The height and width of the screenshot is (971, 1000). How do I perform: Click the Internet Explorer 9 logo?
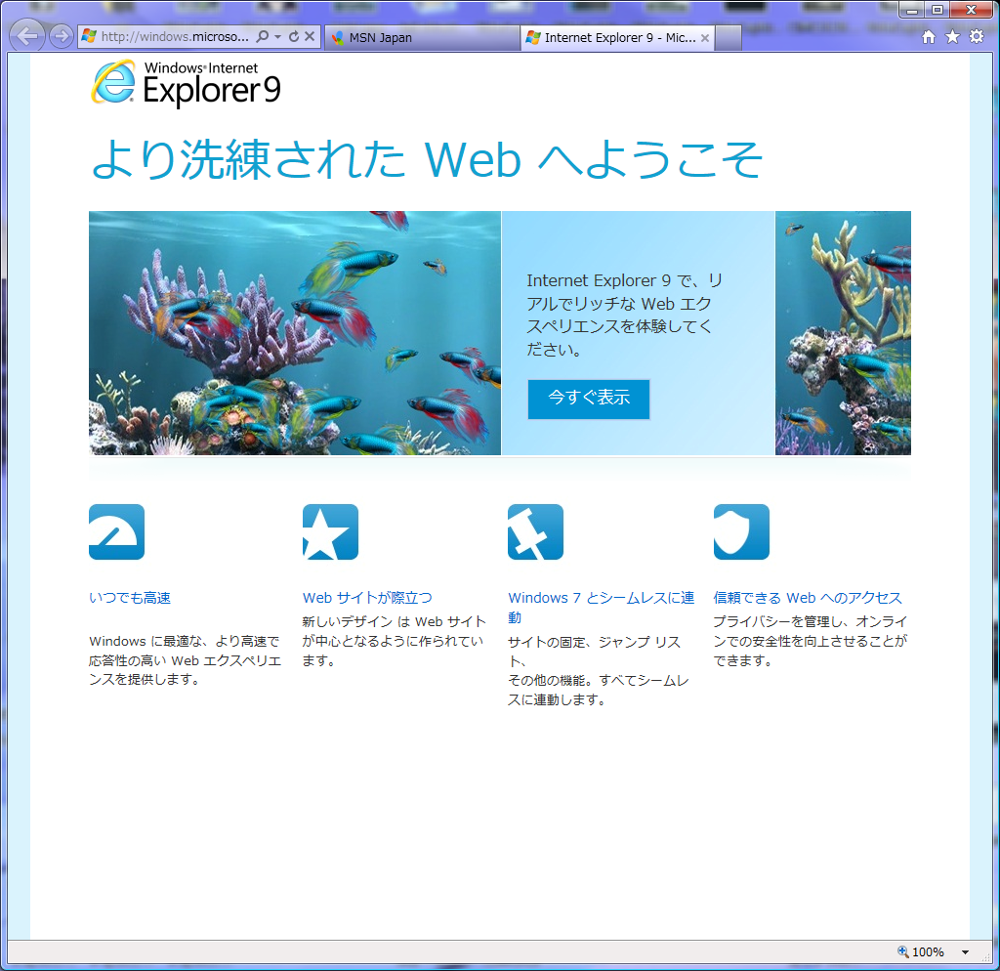coord(186,83)
